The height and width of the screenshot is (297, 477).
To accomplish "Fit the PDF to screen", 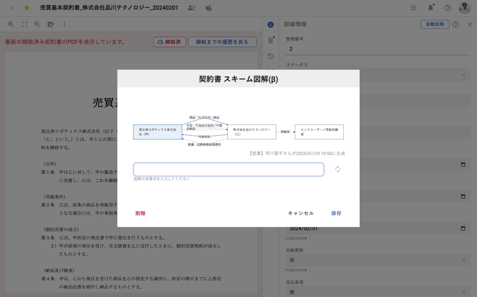I will click(x=25, y=24).
